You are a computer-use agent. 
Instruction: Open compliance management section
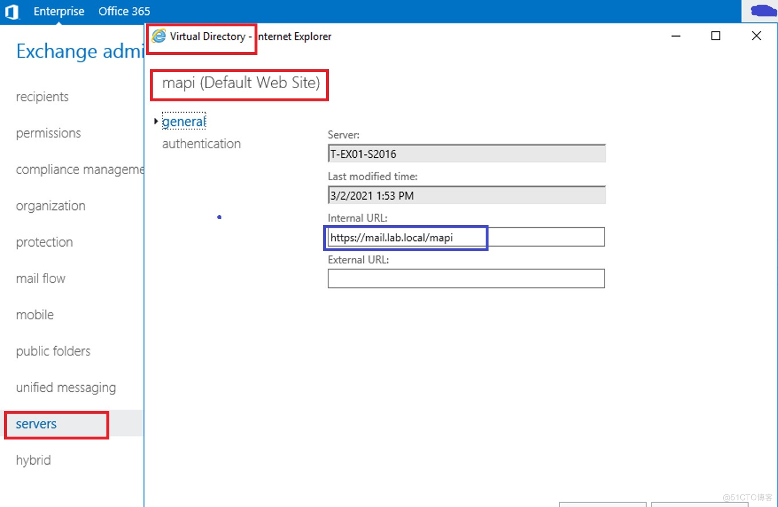click(80, 169)
